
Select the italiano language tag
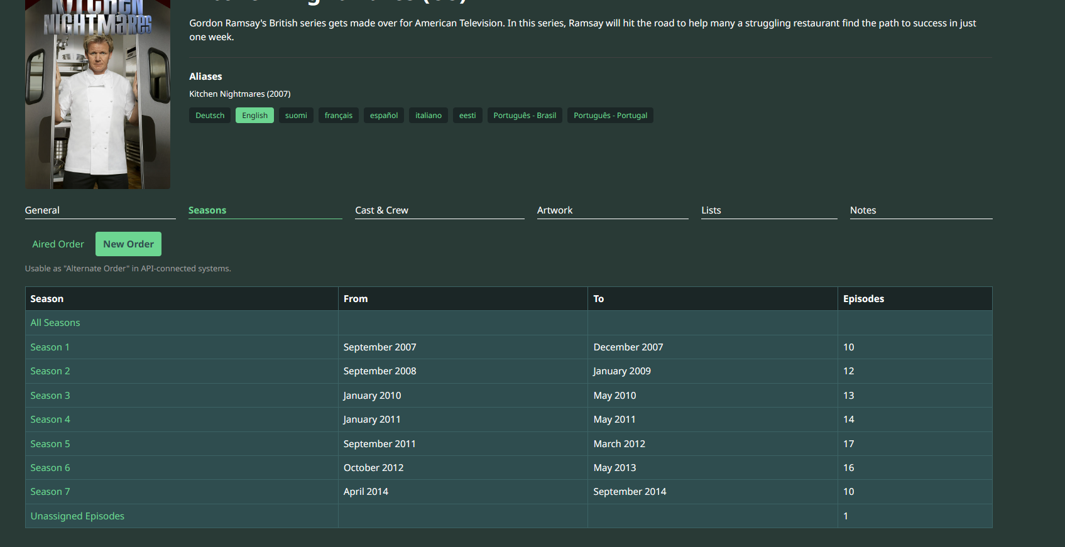[429, 116]
